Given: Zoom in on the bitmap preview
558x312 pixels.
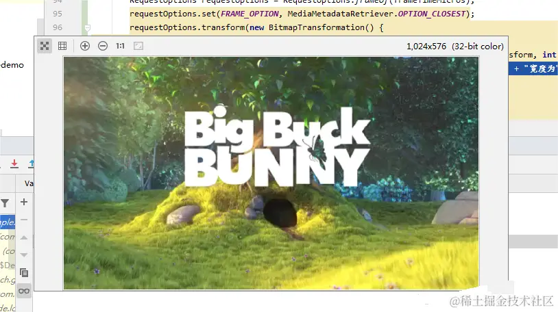Looking at the screenshot, I should [x=85, y=46].
